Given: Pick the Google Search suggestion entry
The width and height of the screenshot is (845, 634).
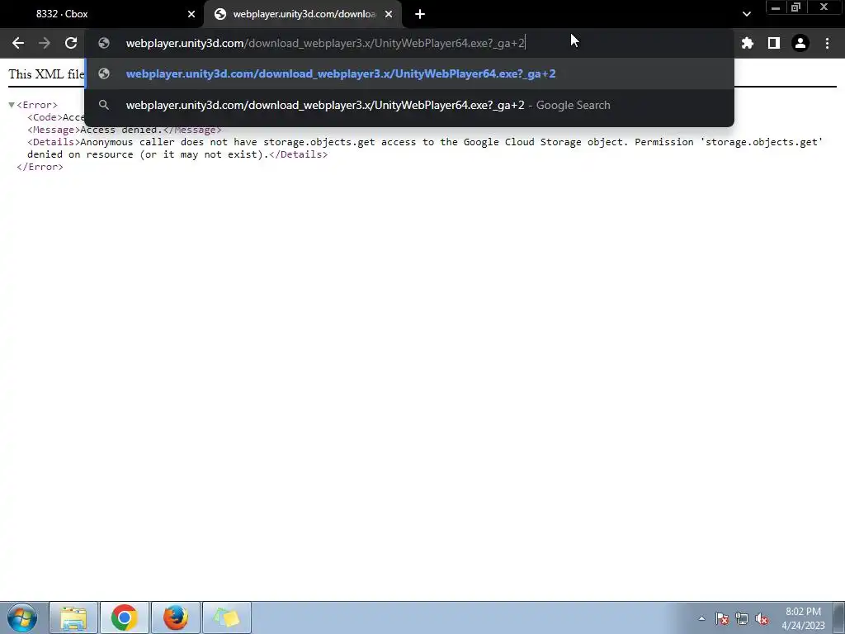Looking at the screenshot, I should (409, 105).
